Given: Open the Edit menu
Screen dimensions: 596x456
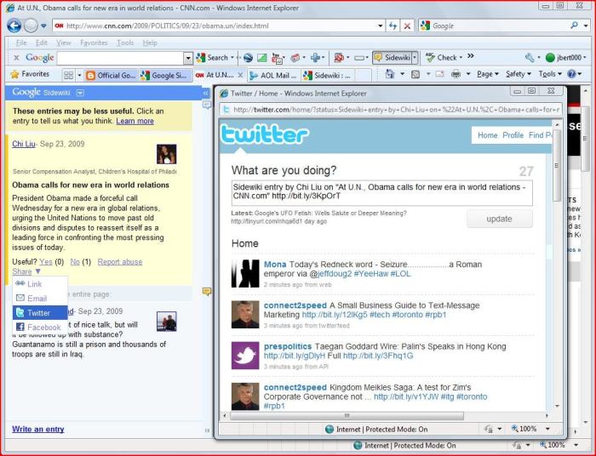Looking at the screenshot, I should pos(41,43).
